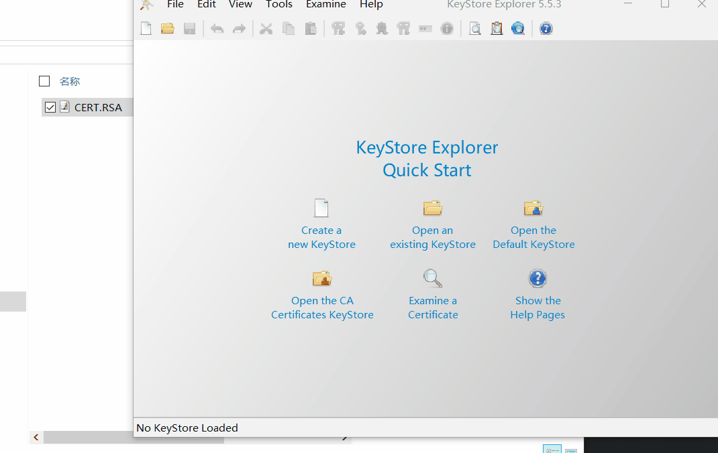Click the Examine SSL globe toolbar icon
This screenshot has width=718, height=453.
pyautogui.click(x=518, y=29)
